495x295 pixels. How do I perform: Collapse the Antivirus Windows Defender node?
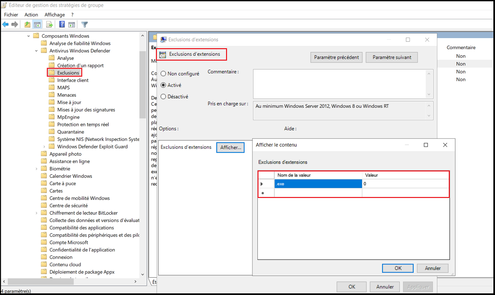pos(36,51)
